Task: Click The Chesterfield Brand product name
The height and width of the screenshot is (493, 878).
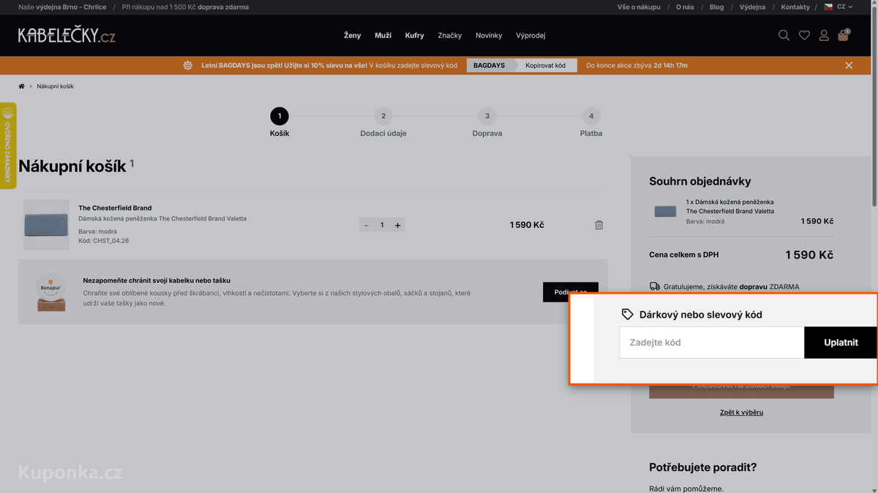Action: click(x=115, y=208)
